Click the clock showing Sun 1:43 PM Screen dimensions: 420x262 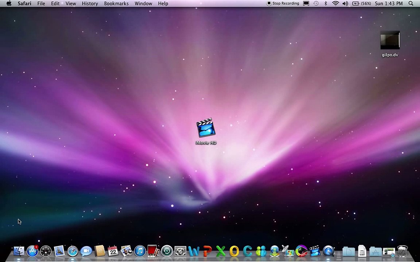coord(389,4)
